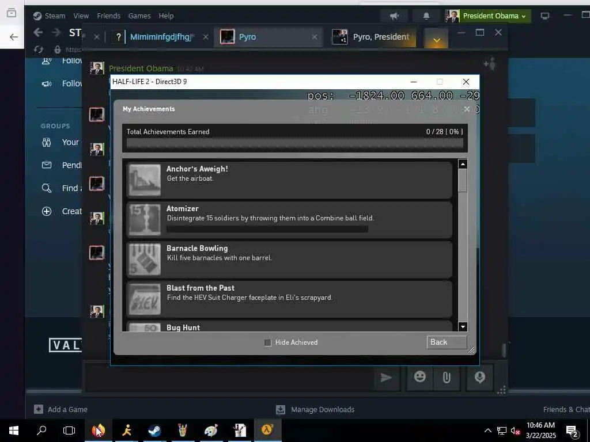Open the Half-Life lambda taskbar icon
Viewport: 590px width, 442px height.
(267, 429)
